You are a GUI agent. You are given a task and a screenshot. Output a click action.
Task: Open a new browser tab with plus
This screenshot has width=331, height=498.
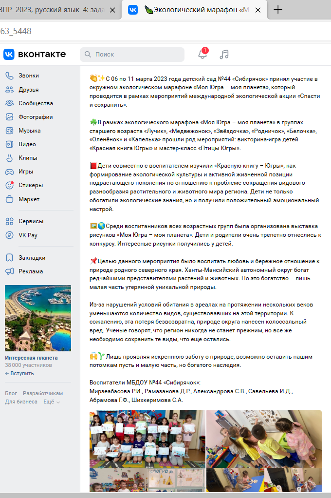point(278,10)
